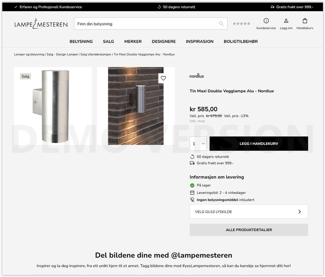Expand VELG GU10 LYSKILDE section

coord(248,211)
